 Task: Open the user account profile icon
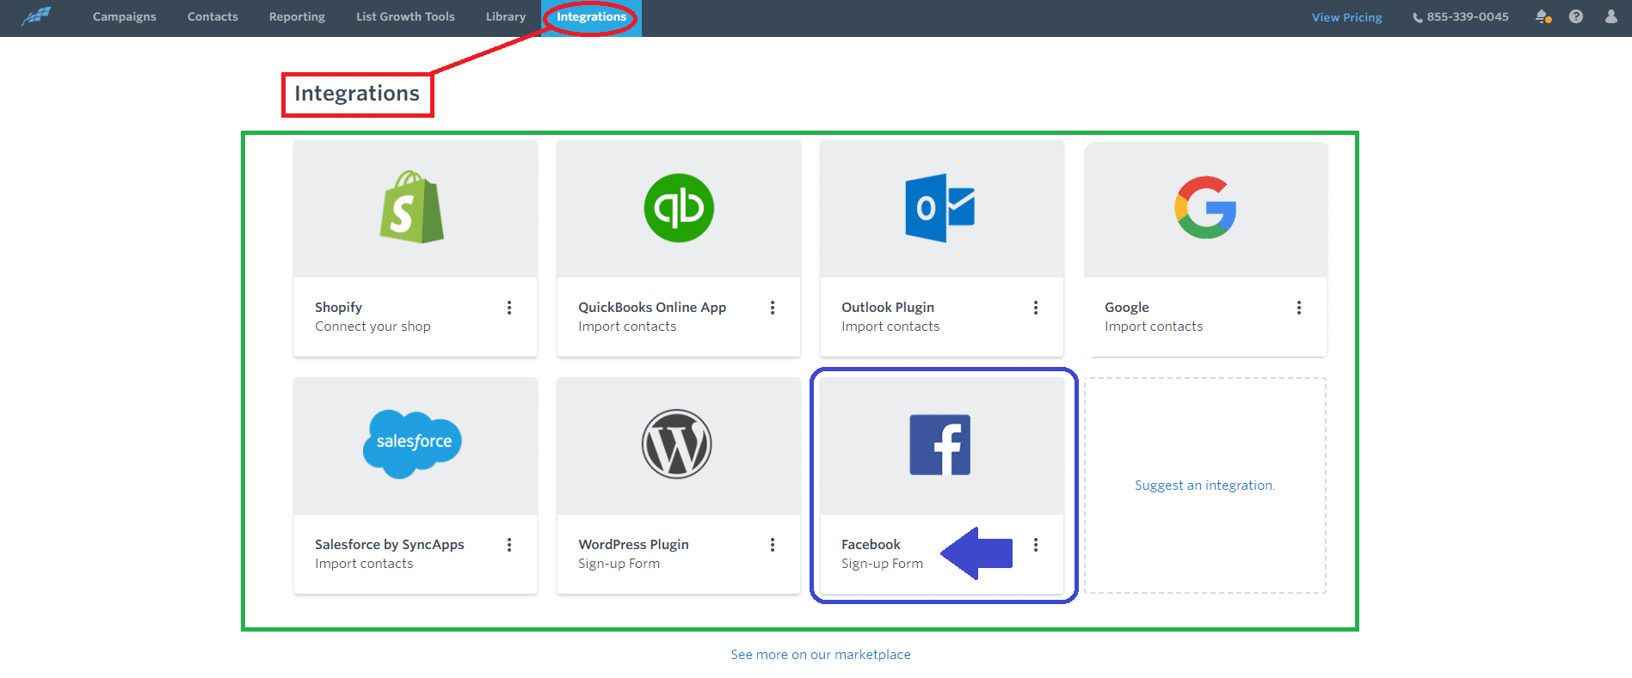1611,16
